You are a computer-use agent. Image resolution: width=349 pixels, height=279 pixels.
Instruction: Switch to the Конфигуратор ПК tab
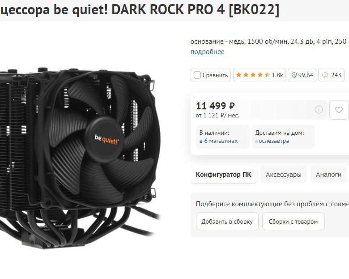(223, 175)
